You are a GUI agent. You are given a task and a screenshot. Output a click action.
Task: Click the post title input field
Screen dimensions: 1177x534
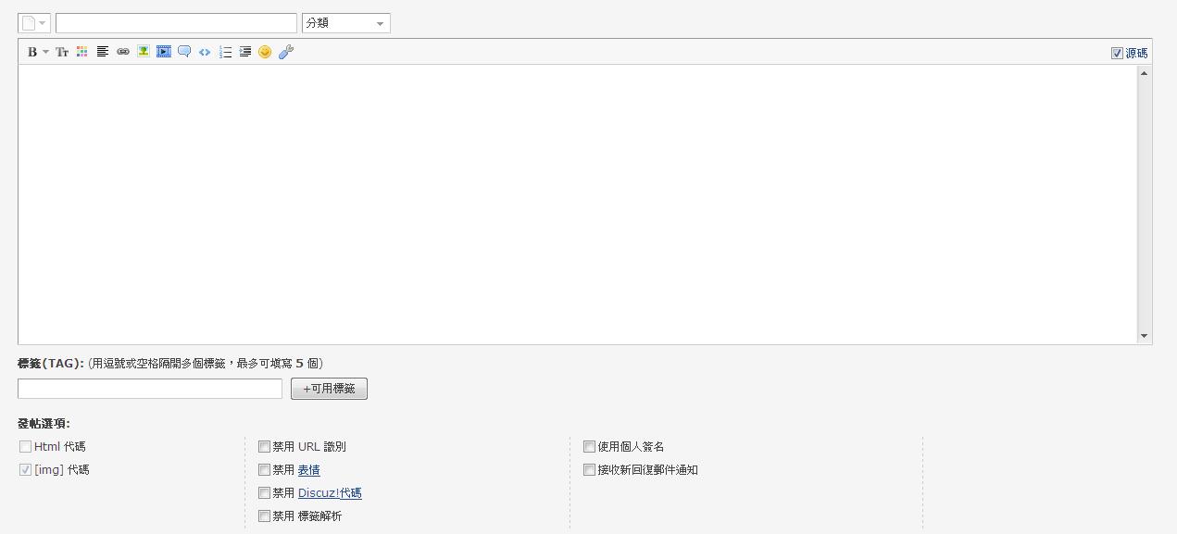(176, 23)
